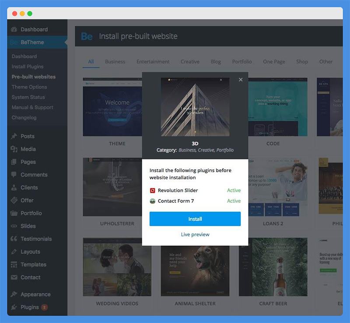The width and height of the screenshot is (350, 323).
Task: Close the 3D website install popup
Action: (241, 80)
